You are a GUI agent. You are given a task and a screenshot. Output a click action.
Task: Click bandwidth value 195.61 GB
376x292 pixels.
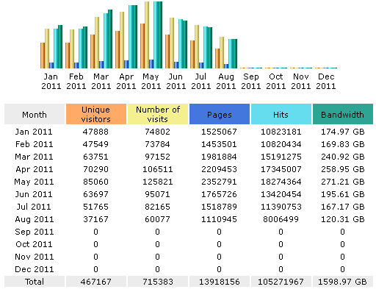point(343,194)
